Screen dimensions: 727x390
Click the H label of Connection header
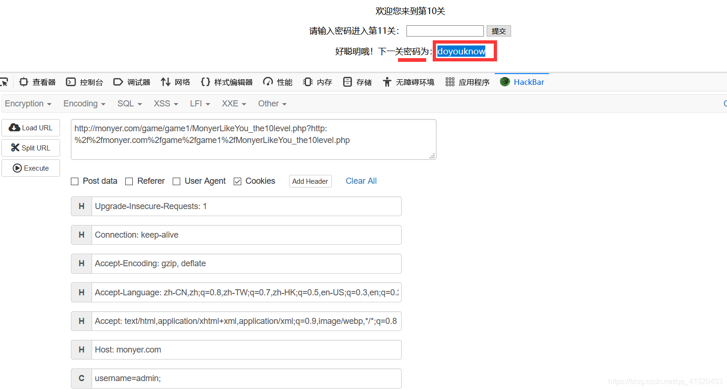(82, 235)
